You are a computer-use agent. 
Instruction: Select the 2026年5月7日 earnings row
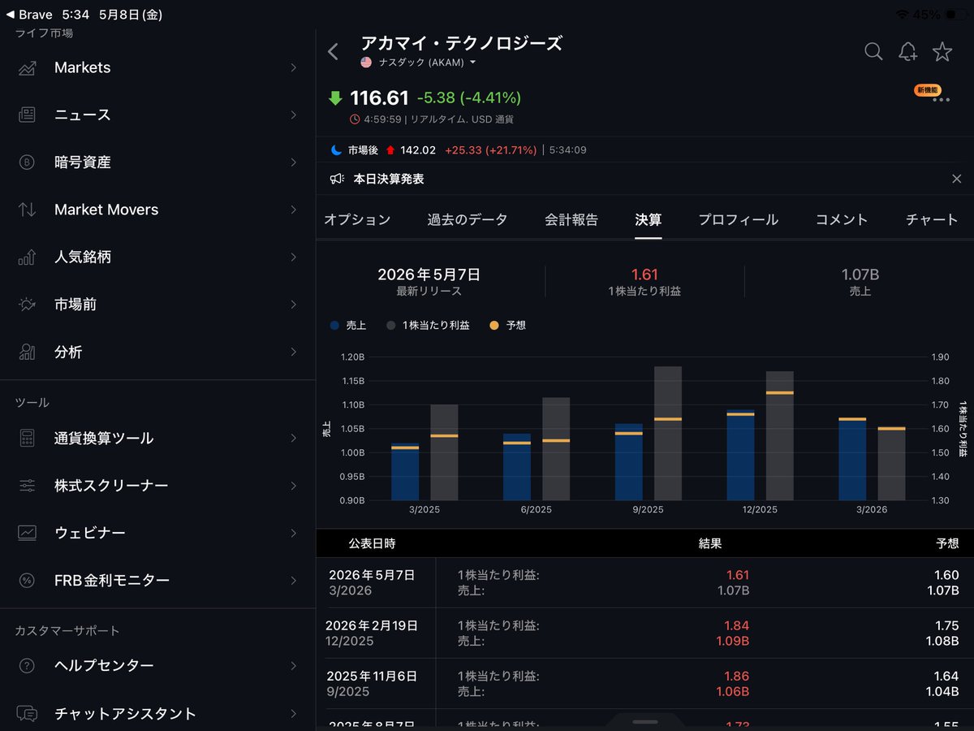click(645, 583)
